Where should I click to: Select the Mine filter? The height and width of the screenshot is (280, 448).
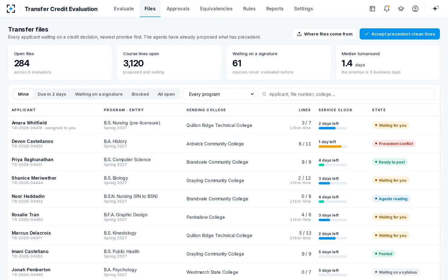click(x=23, y=94)
